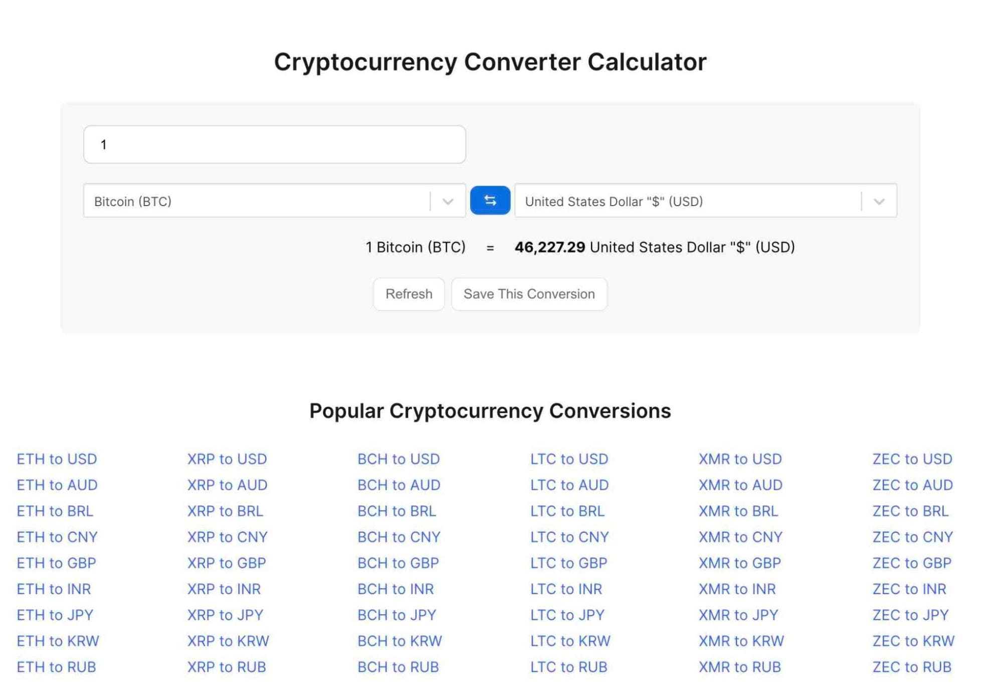Click the swap currencies icon
This screenshot has width=1002, height=698.
coord(490,201)
